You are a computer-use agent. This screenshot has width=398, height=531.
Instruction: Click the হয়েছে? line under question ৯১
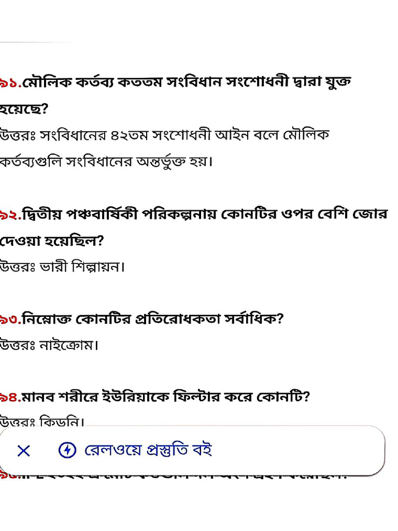tap(24, 109)
